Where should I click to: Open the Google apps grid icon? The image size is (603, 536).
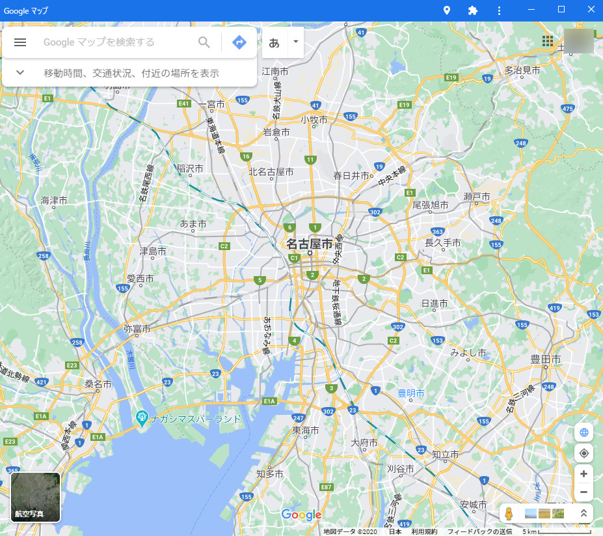click(x=548, y=41)
